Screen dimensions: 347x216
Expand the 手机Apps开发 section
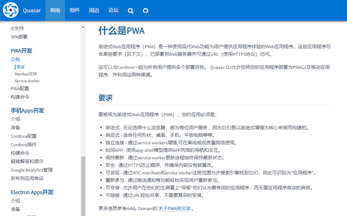pyautogui.click(x=27, y=111)
